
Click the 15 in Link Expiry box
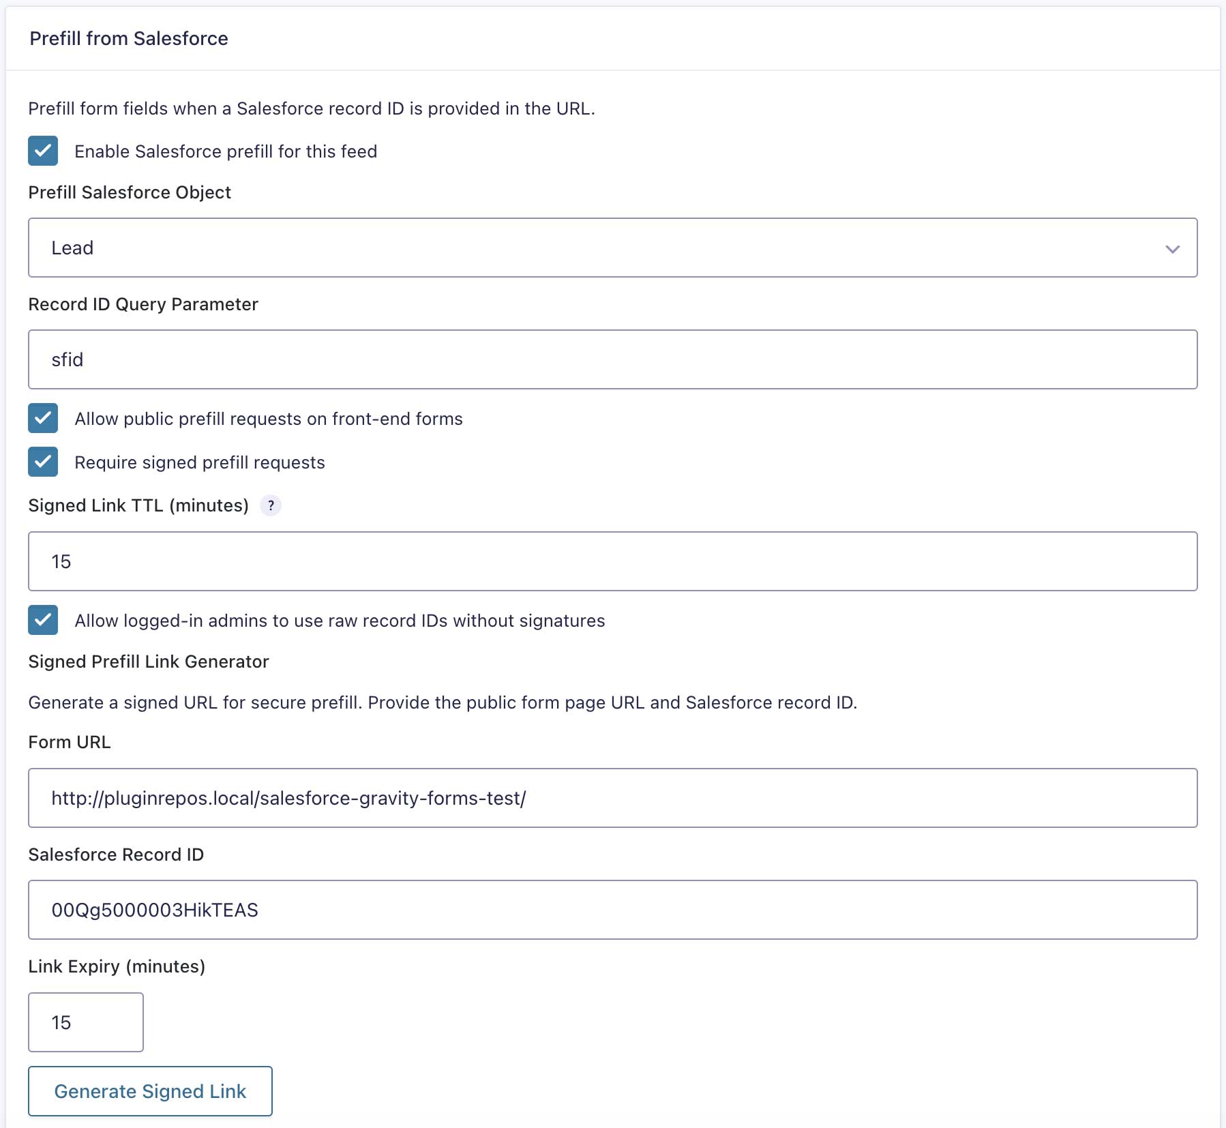click(61, 1022)
